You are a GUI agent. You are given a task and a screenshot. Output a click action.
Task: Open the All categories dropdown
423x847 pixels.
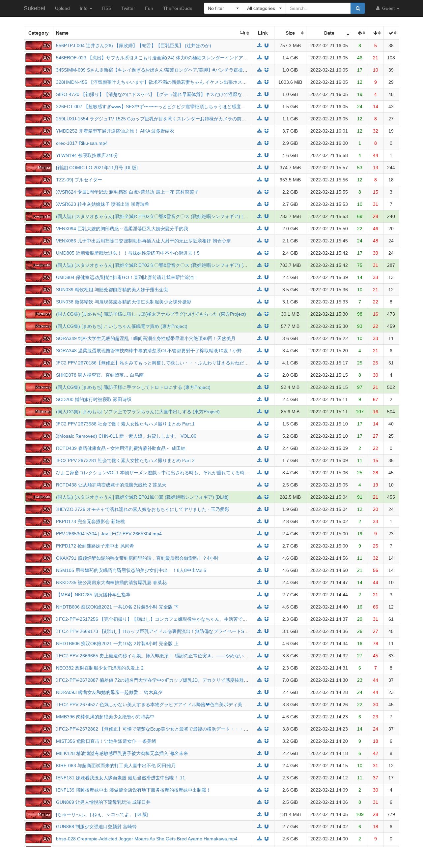click(264, 8)
